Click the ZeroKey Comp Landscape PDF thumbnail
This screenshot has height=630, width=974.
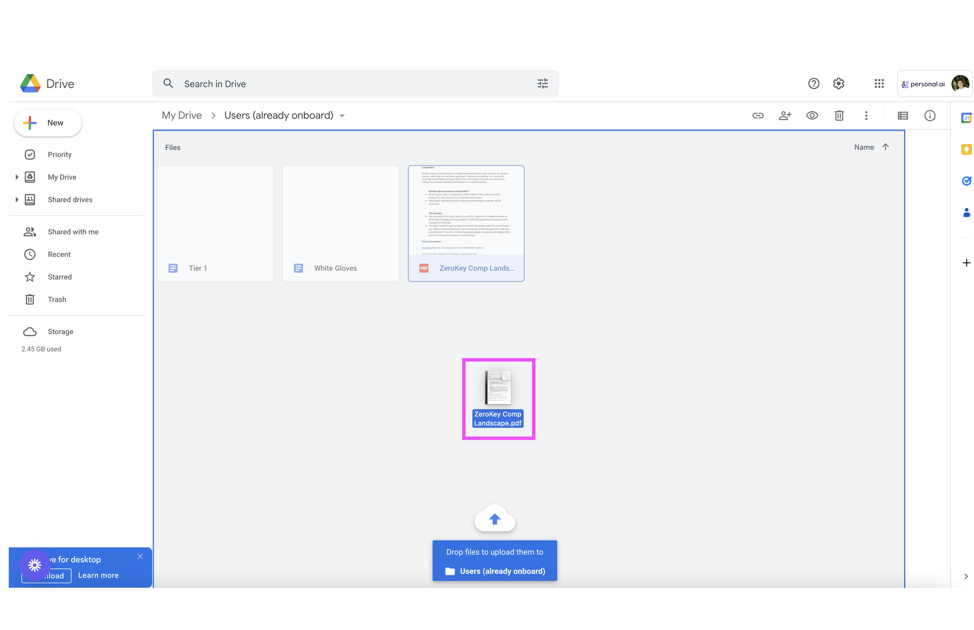(x=465, y=222)
